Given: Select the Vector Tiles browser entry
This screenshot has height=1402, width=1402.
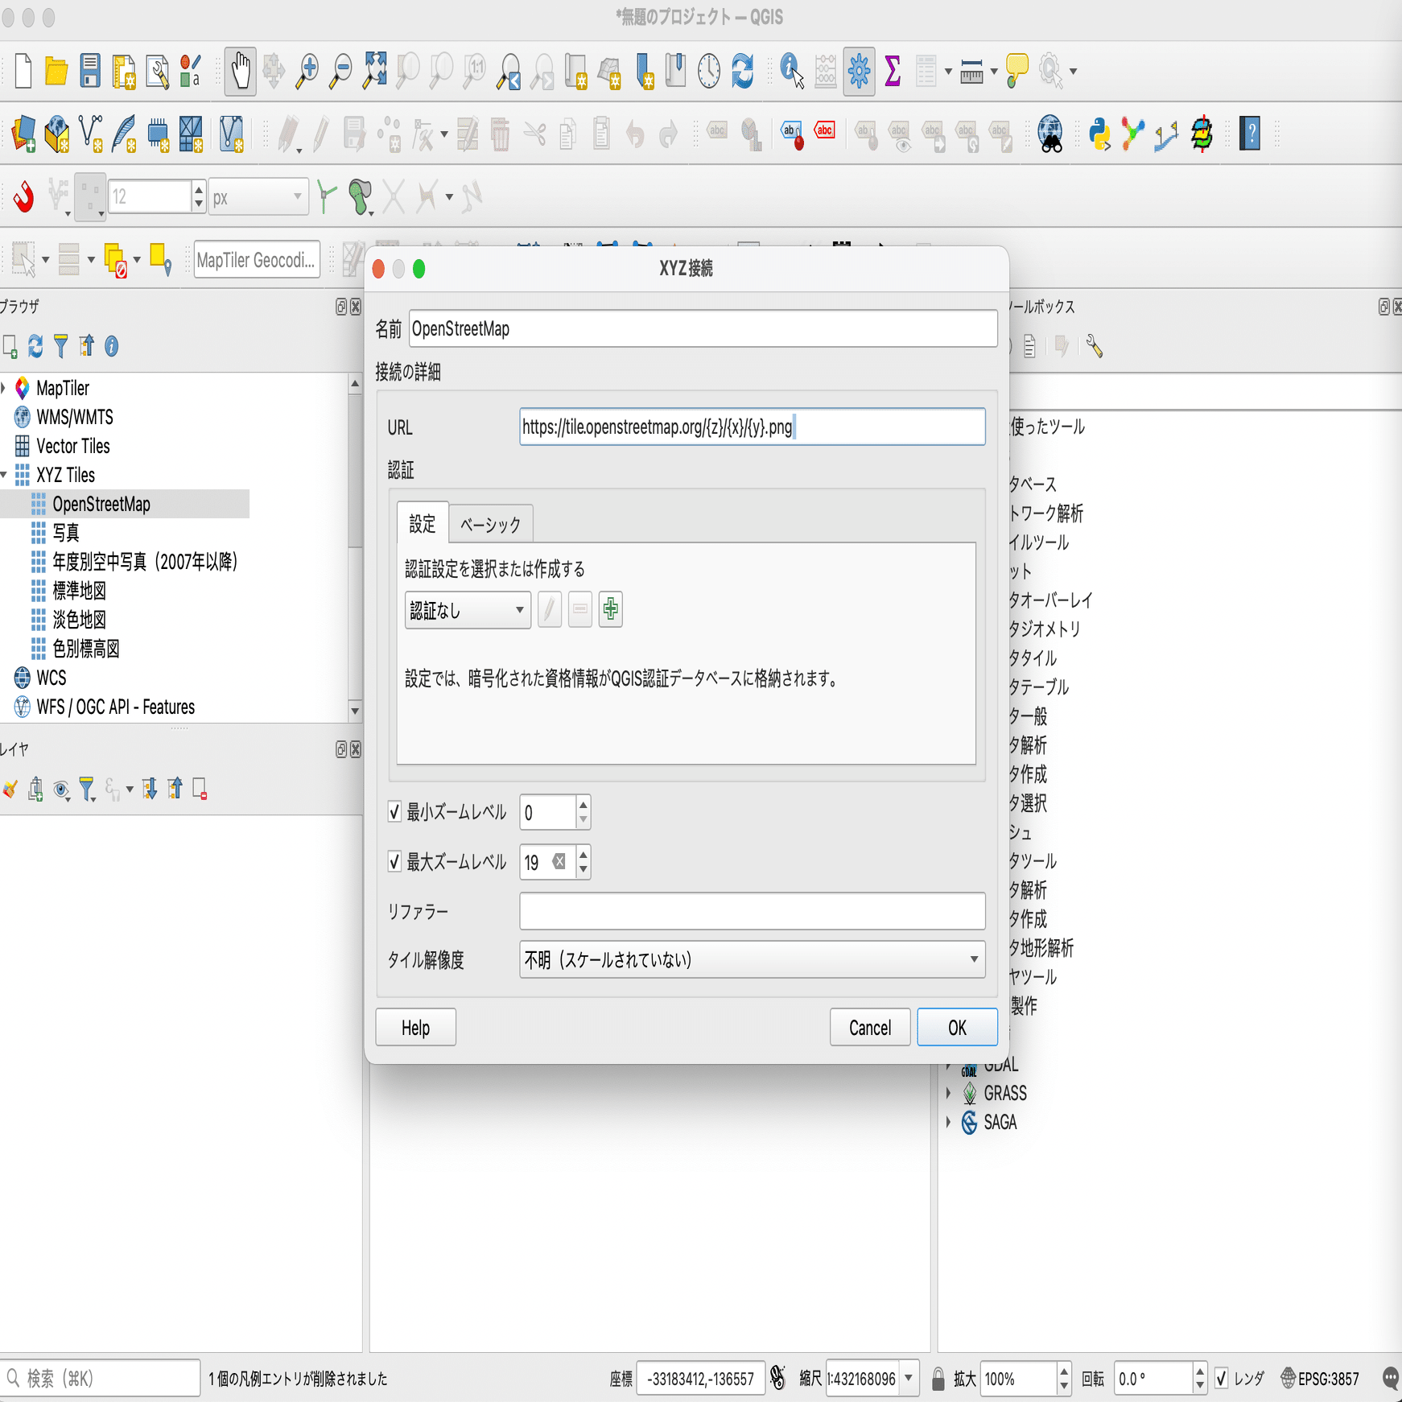Looking at the screenshot, I should click(73, 446).
